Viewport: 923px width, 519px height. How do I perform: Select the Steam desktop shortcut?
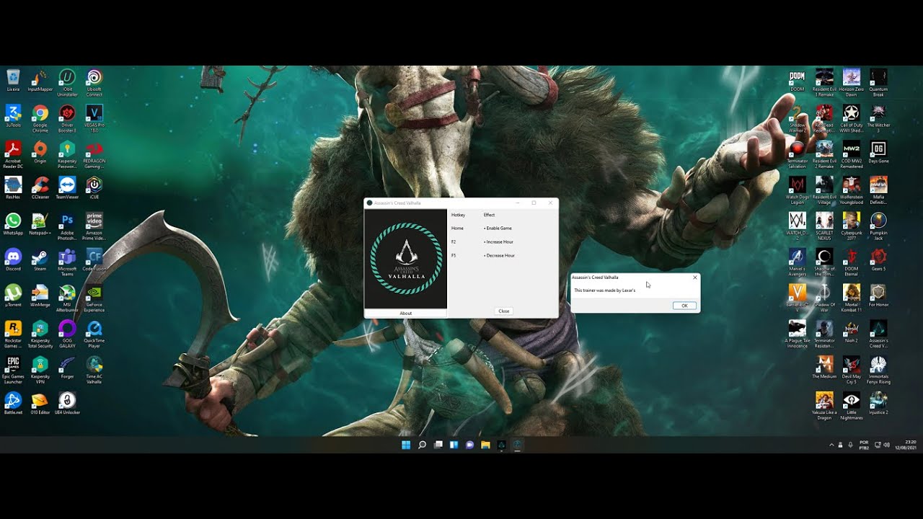pos(40,262)
